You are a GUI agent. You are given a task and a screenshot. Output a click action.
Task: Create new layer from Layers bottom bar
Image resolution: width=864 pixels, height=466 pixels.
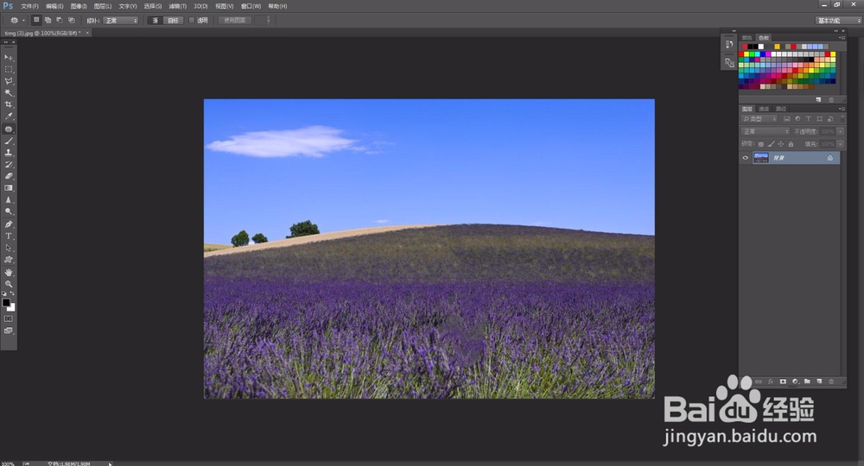[819, 381]
